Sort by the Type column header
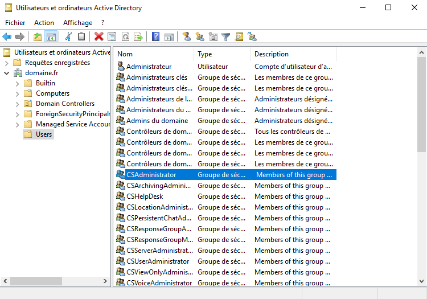 tap(222, 54)
